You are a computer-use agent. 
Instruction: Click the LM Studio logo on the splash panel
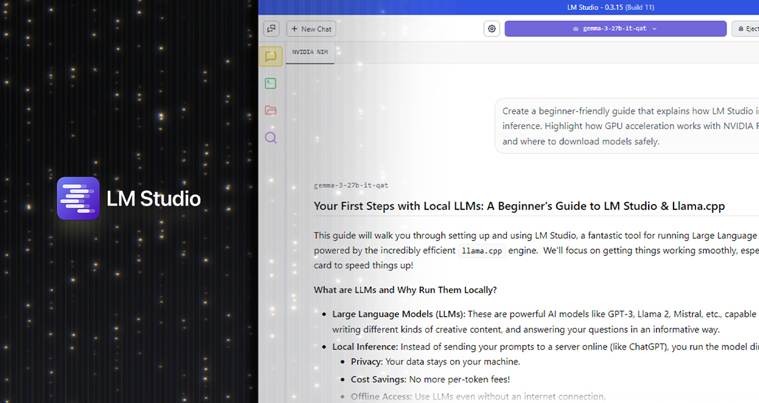(x=78, y=198)
